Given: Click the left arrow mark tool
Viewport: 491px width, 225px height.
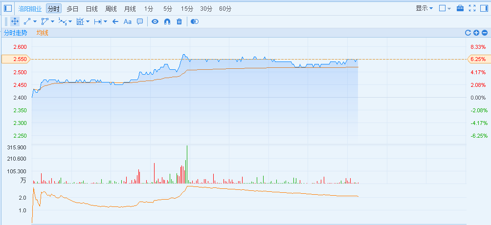Looking at the screenshot, I should click(115, 21).
